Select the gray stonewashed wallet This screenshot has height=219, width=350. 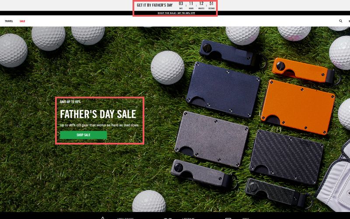[212, 139]
